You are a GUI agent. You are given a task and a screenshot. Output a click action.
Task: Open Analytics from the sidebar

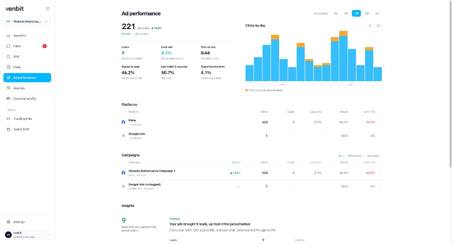[x=27, y=36]
